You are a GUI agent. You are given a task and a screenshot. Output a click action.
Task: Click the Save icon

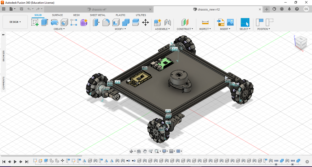pos(21,9)
